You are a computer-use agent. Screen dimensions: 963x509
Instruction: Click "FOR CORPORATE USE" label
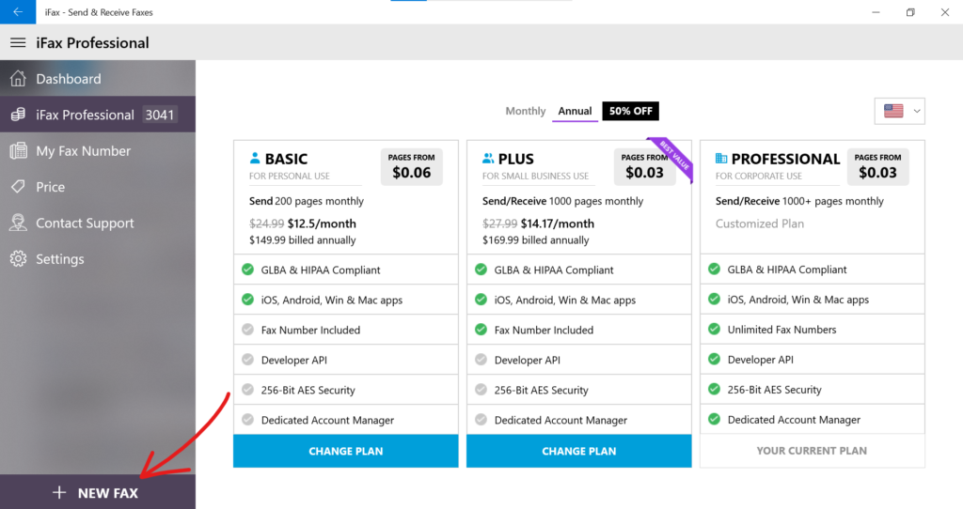point(759,176)
